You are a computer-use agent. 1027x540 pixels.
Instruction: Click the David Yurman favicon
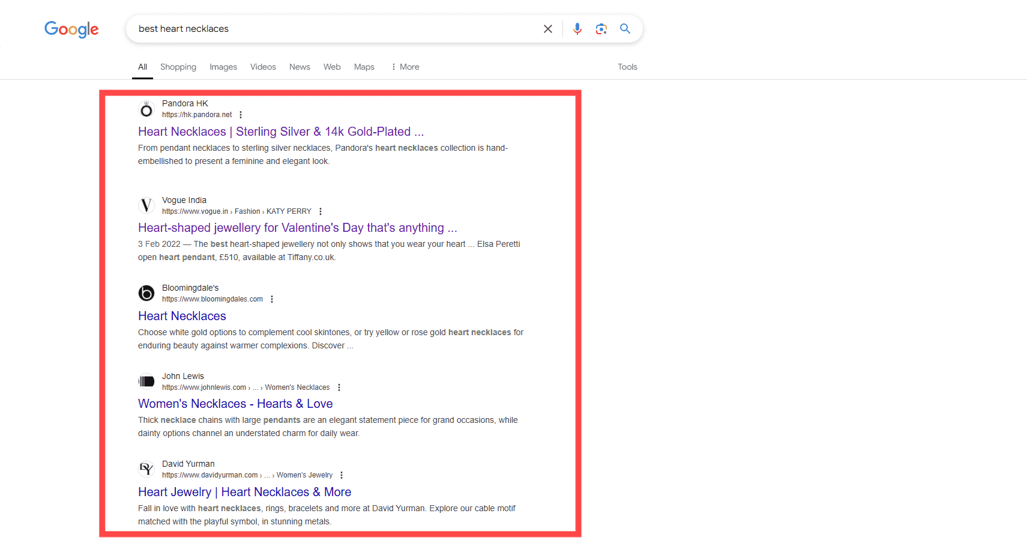[x=146, y=469]
